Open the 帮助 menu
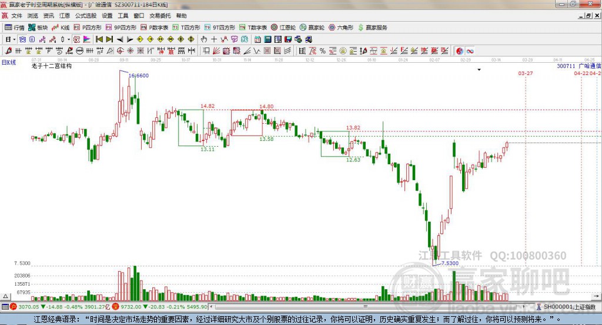The height and width of the screenshot is (325, 602). 181,16
